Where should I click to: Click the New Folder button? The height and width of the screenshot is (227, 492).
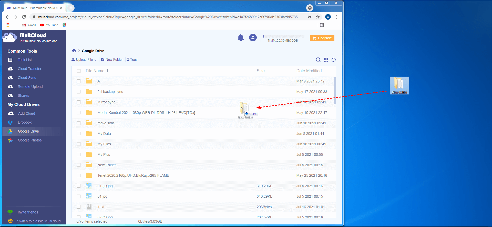click(112, 60)
